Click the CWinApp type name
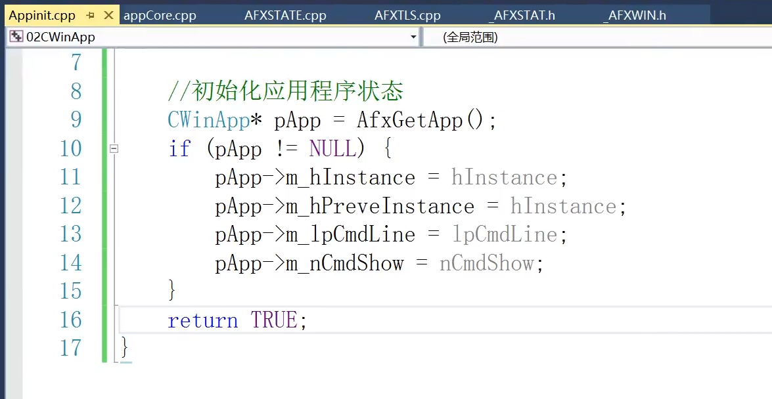Image resolution: width=772 pixels, height=399 pixels. point(209,119)
